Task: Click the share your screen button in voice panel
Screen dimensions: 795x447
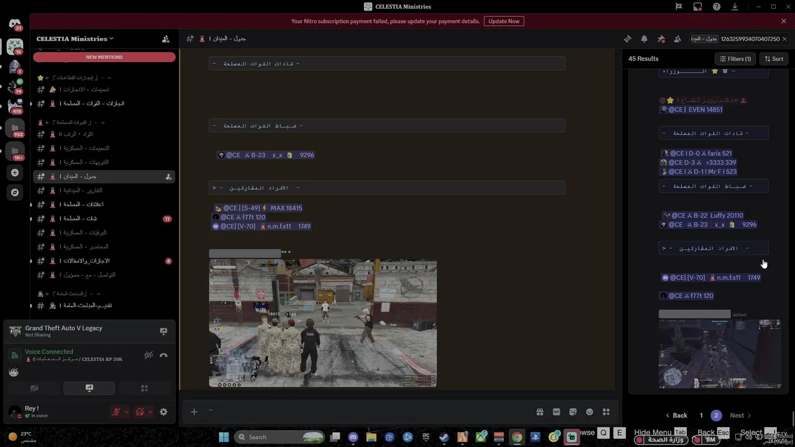Action: [x=89, y=388]
